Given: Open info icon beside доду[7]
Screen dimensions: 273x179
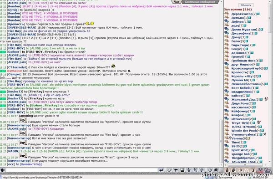Looking at the screenshot, I should tap(245, 26).
